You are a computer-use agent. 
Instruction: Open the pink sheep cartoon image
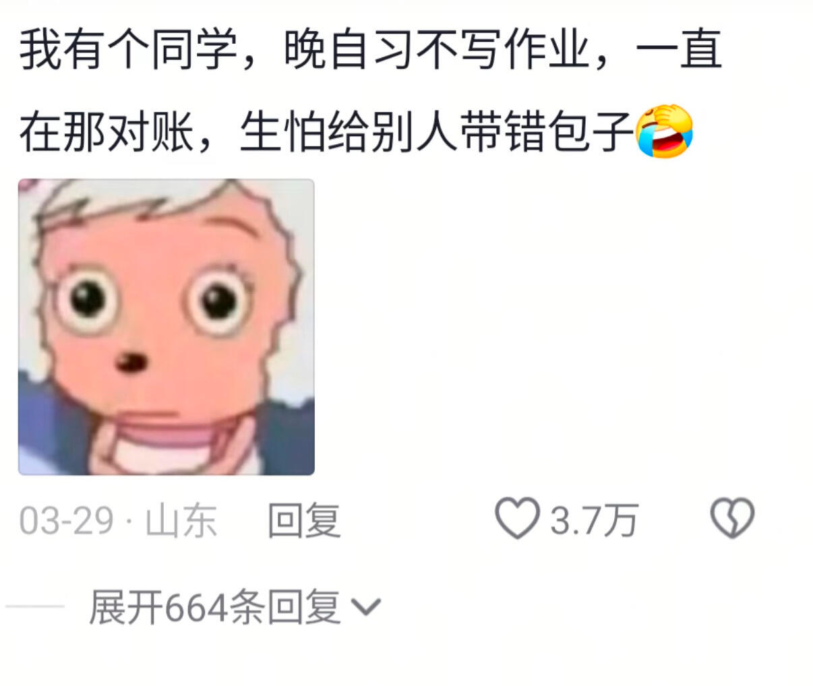pos(167,327)
